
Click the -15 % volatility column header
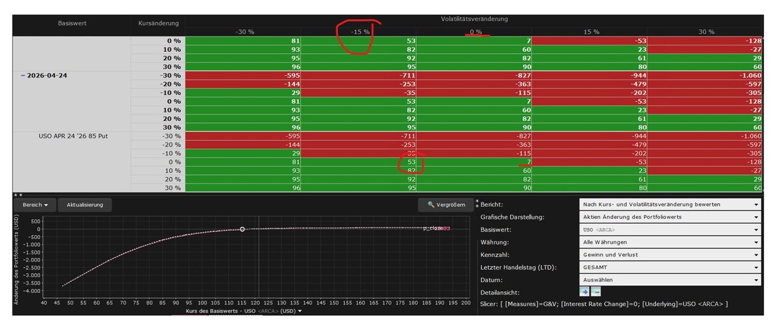pyautogui.click(x=359, y=32)
